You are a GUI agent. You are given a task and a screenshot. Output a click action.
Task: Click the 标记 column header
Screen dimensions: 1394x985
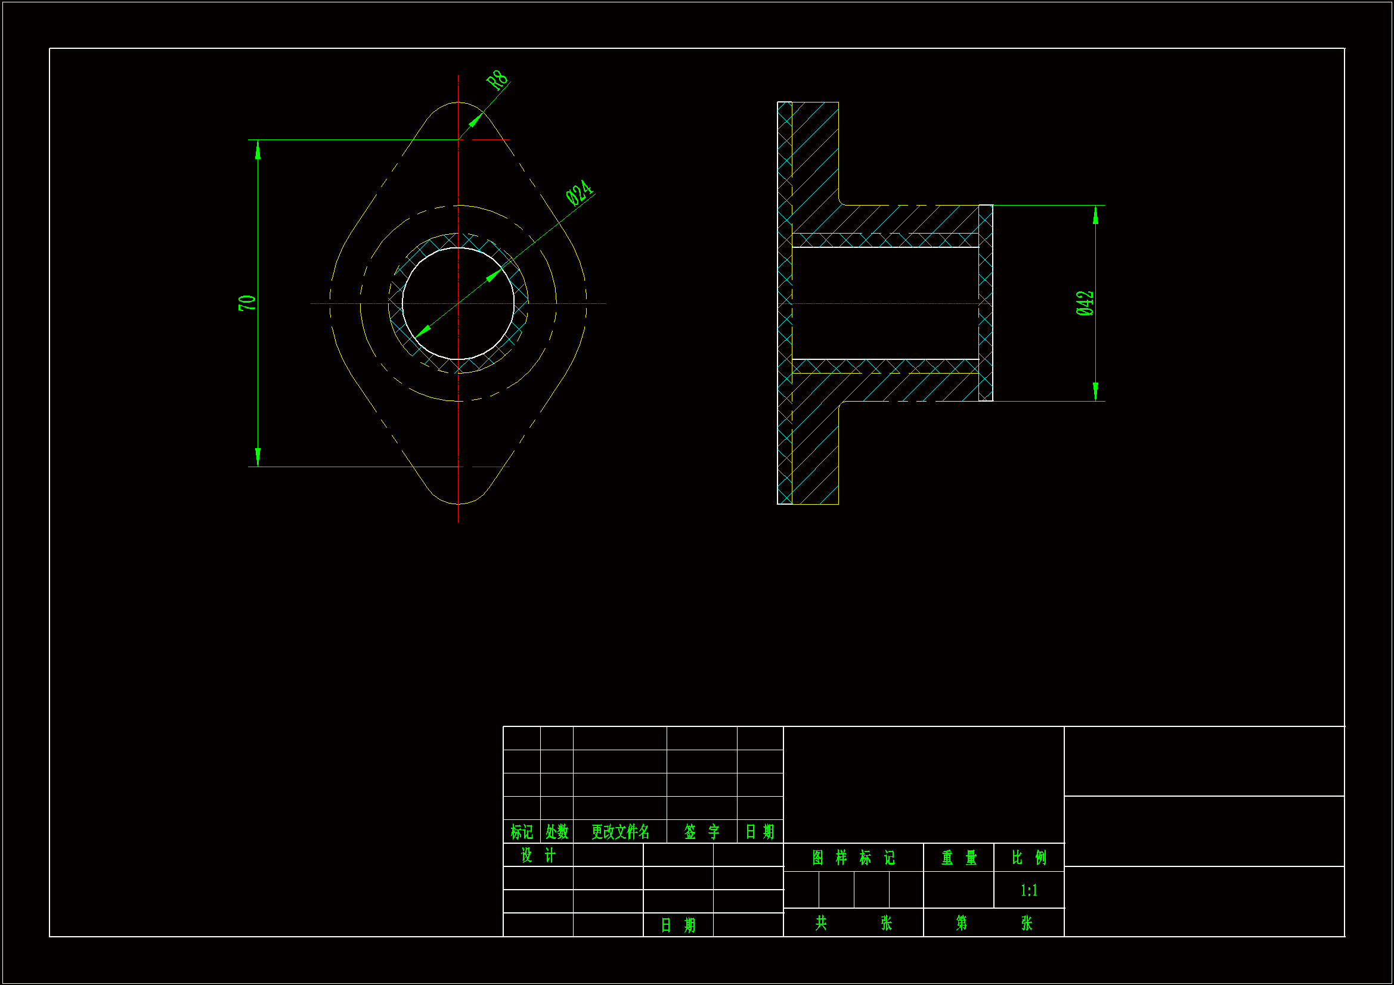522,832
